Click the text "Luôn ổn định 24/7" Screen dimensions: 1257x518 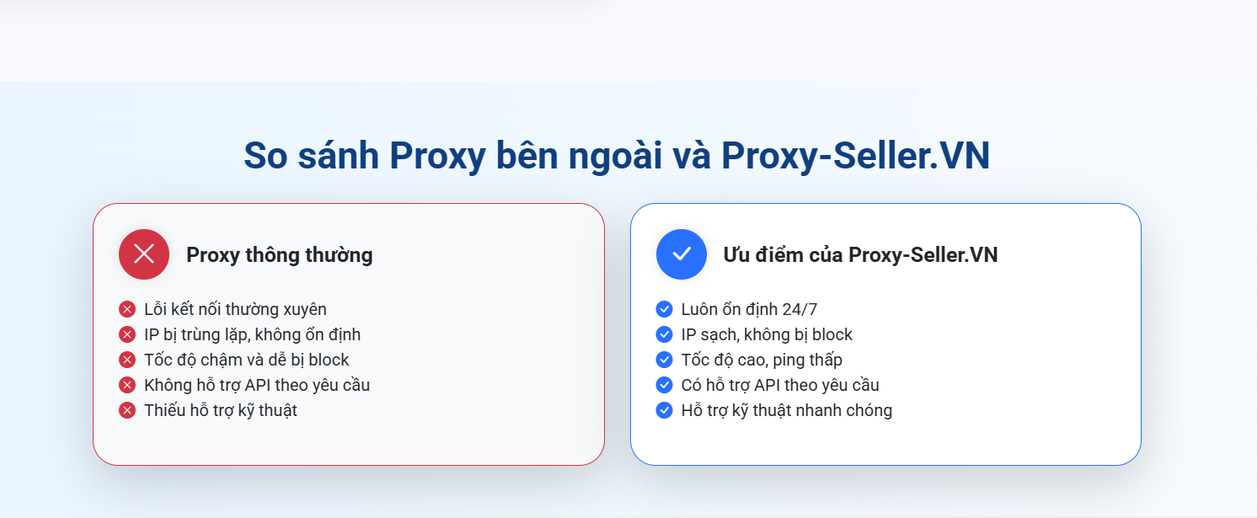pyautogui.click(x=749, y=309)
